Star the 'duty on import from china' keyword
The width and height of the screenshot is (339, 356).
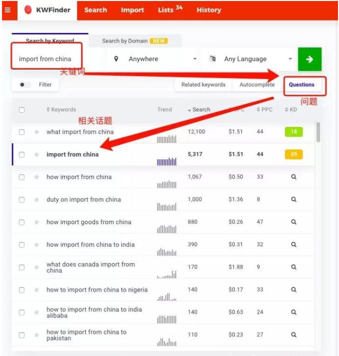pyautogui.click(x=36, y=200)
